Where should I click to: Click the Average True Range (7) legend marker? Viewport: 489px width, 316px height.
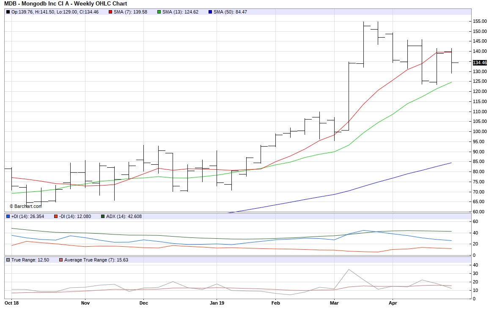(61, 260)
